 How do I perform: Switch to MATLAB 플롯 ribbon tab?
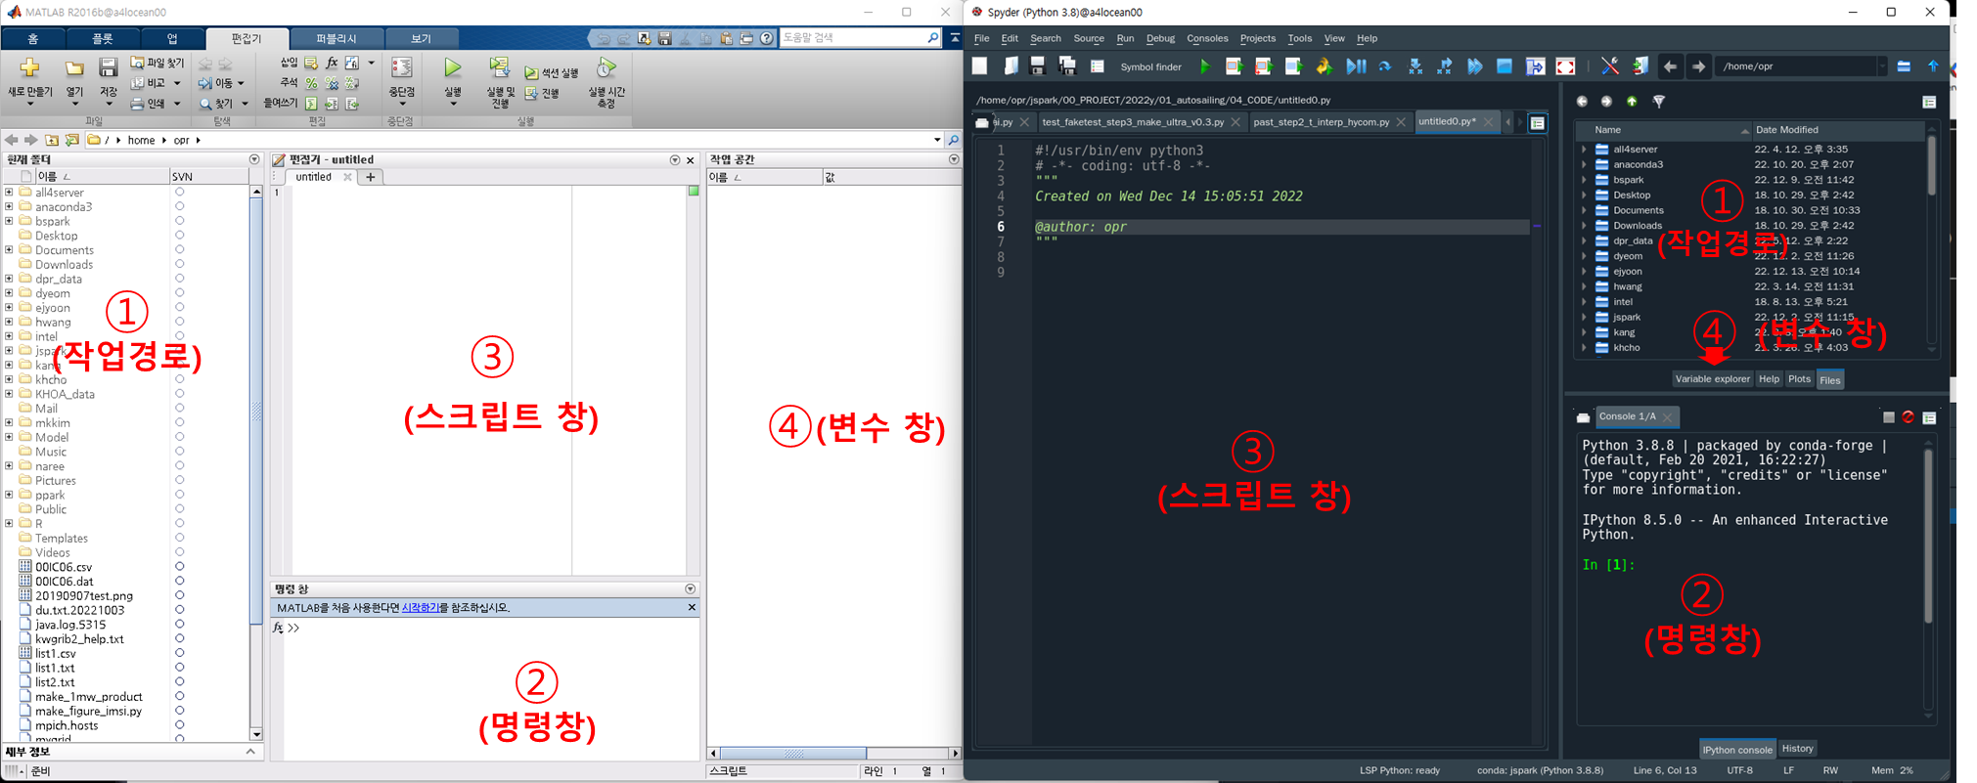coord(103,39)
